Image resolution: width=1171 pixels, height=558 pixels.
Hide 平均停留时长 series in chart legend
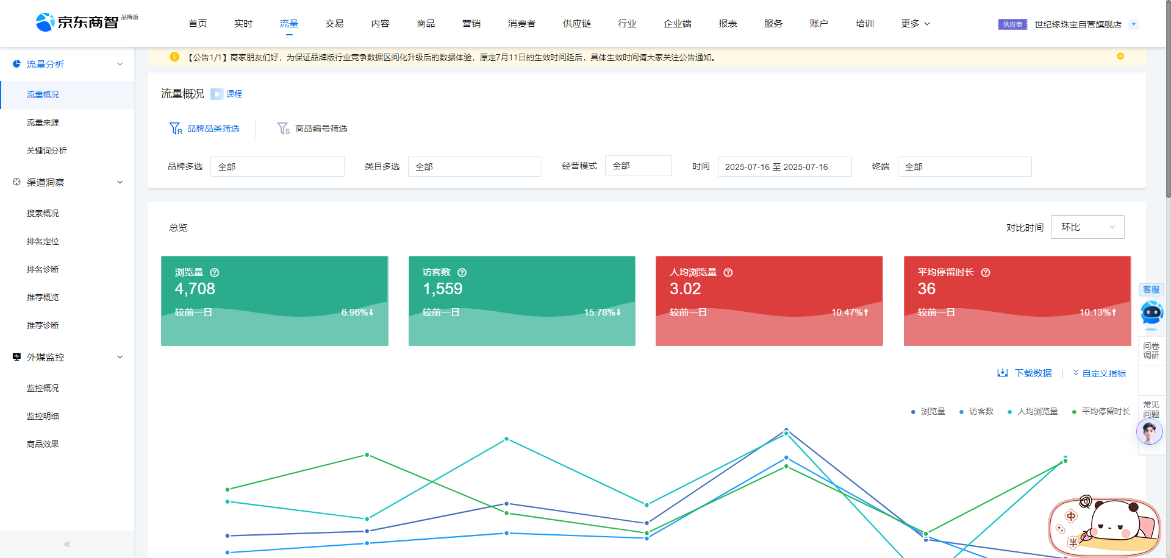1101,412
